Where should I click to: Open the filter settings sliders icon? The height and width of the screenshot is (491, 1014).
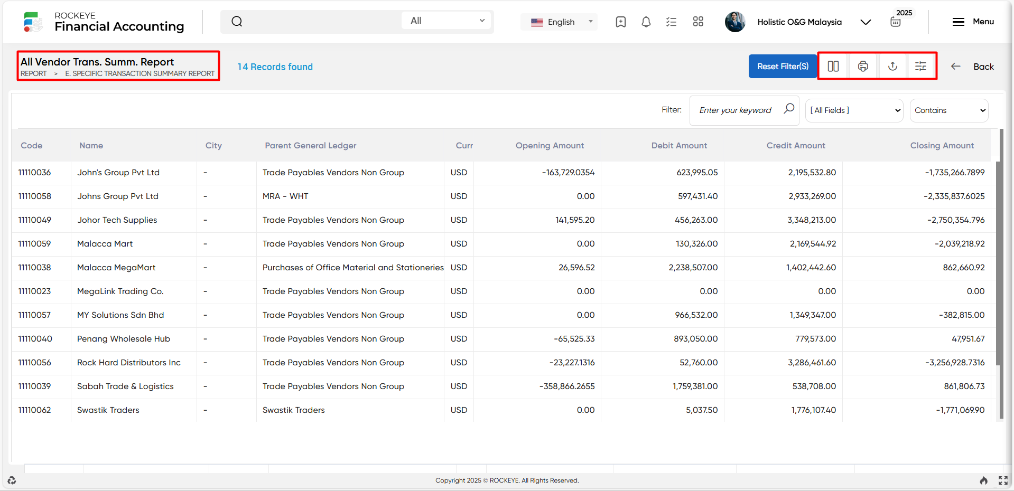point(921,66)
